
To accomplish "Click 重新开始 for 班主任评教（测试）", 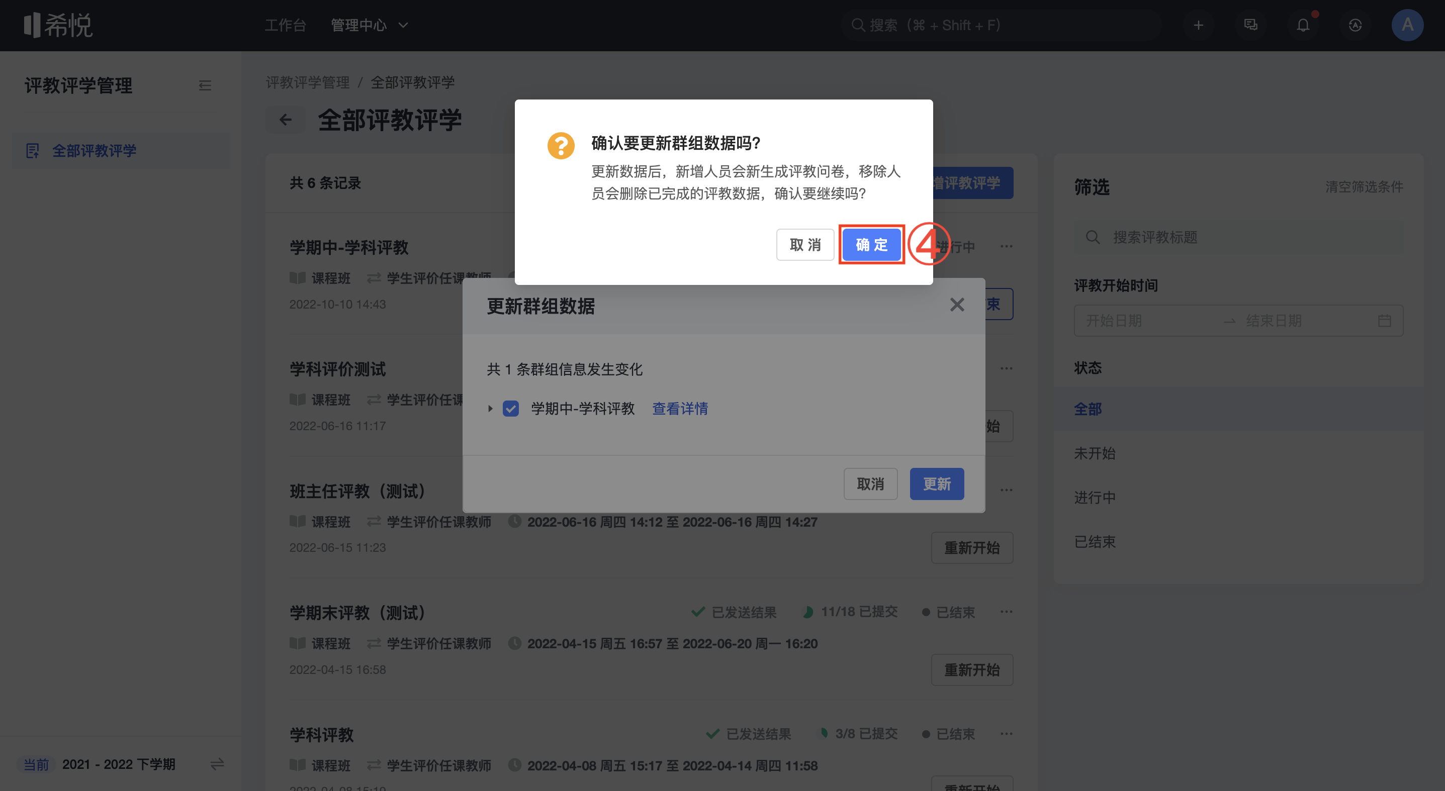I will coord(972,548).
